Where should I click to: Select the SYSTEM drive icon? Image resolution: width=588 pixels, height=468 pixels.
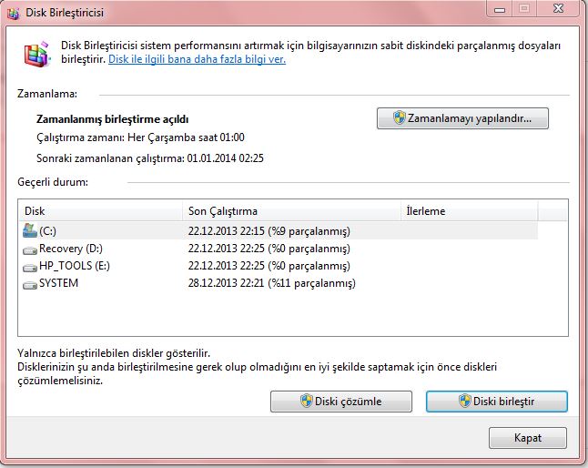coord(29,283)
